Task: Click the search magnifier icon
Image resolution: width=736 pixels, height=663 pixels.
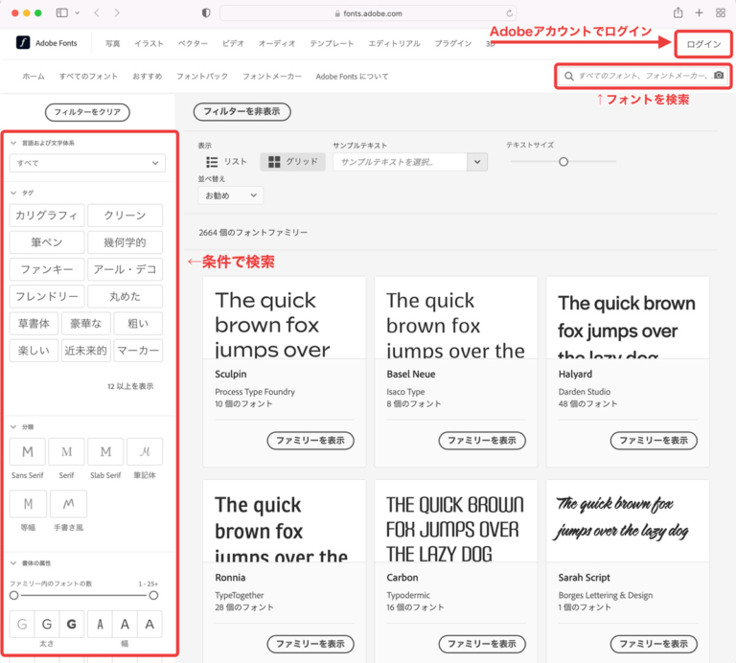Action: (569, 76)
